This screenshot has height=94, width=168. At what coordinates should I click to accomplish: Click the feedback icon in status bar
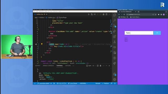112,84
